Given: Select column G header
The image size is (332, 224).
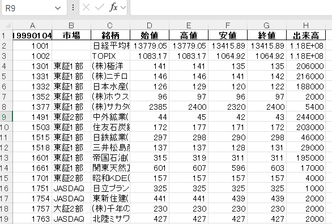Looking at the screenshot, I should point(267,25).
